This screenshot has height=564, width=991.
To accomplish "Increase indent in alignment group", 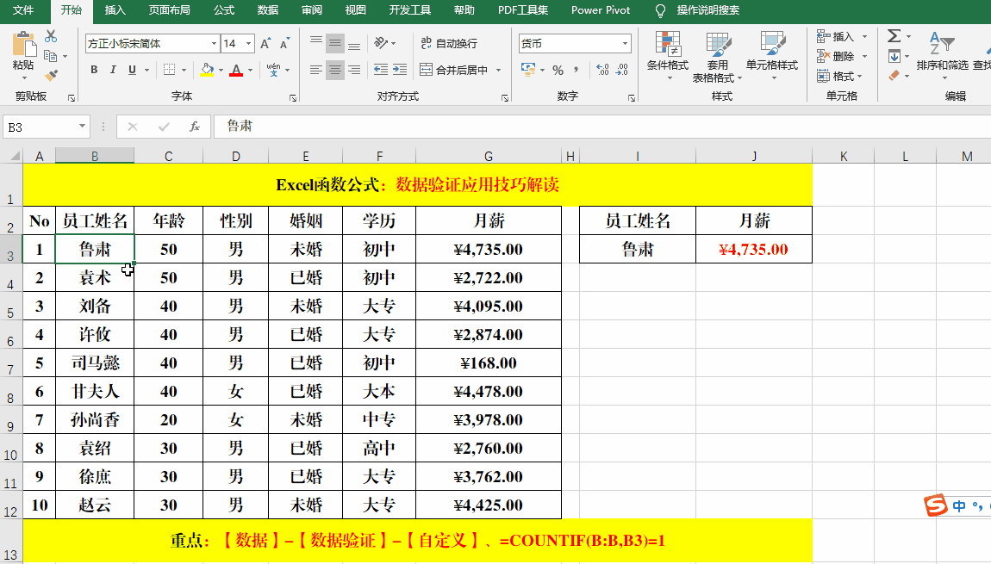I will pyautogui.click(x=400, y=70).
